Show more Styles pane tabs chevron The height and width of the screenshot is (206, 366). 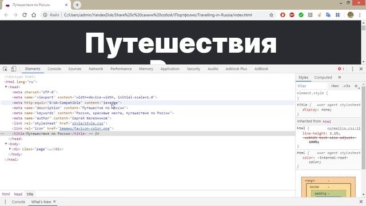coord(339,77)
